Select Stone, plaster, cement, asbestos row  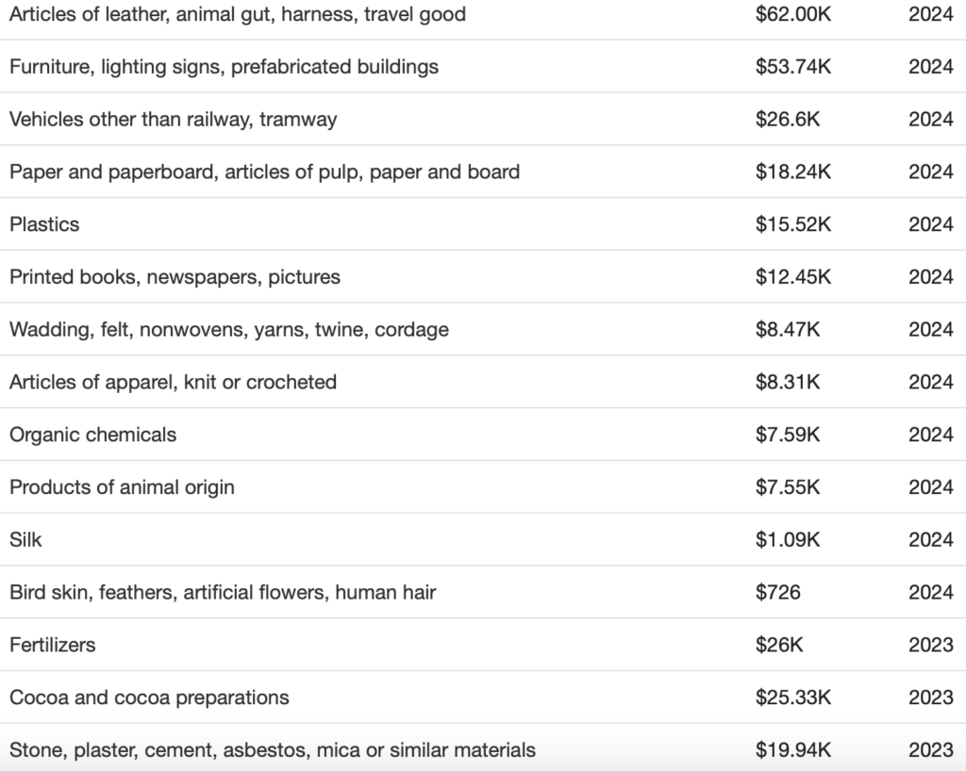click(x=272, y=751)
